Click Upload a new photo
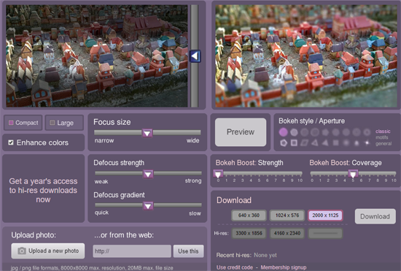This screenshot has height=271, width=401. pos(48,251)
